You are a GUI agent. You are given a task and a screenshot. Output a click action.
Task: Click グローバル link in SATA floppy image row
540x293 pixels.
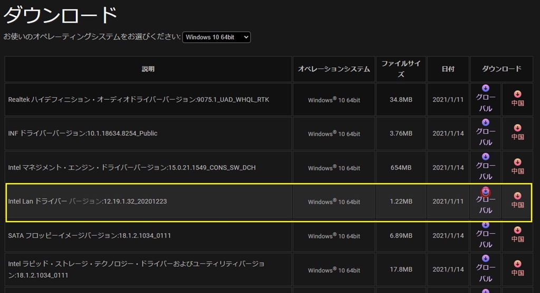(x=486, y=239)
